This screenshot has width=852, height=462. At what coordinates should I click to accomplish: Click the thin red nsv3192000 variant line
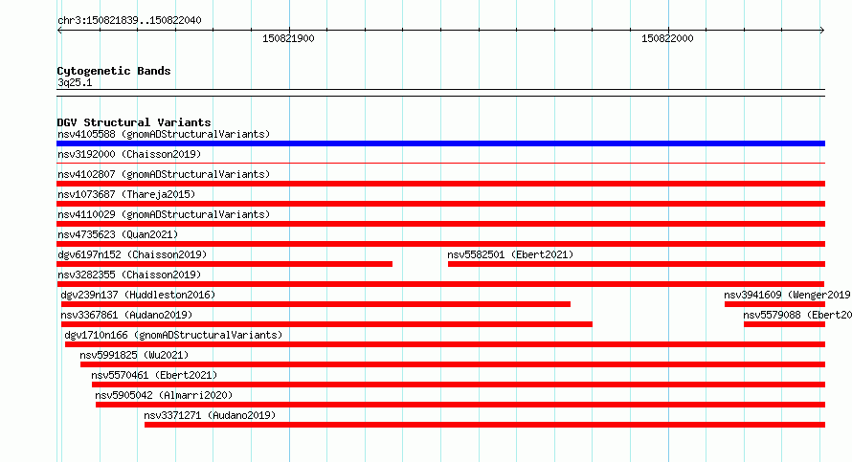coord(440,163)
